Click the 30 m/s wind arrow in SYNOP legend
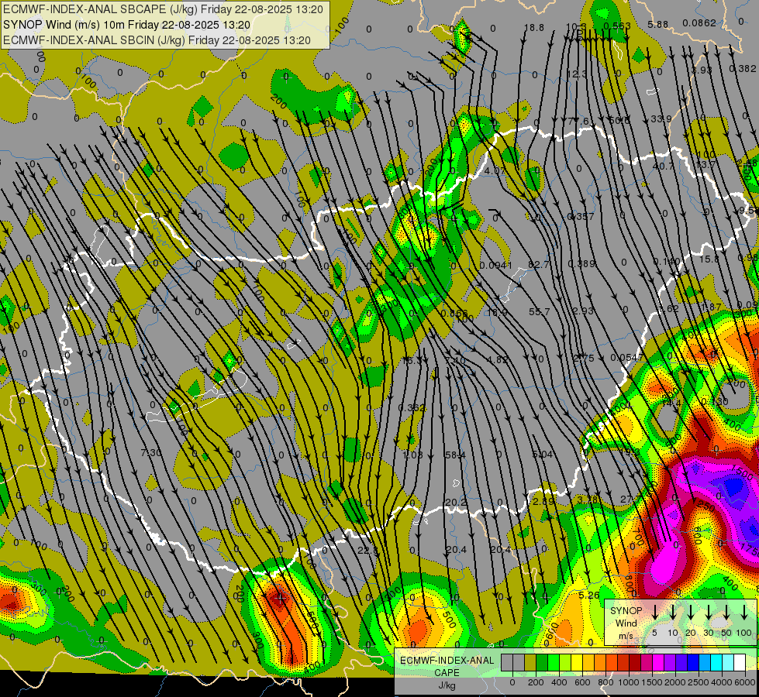The image size is (759, 697). click(708, 613)
